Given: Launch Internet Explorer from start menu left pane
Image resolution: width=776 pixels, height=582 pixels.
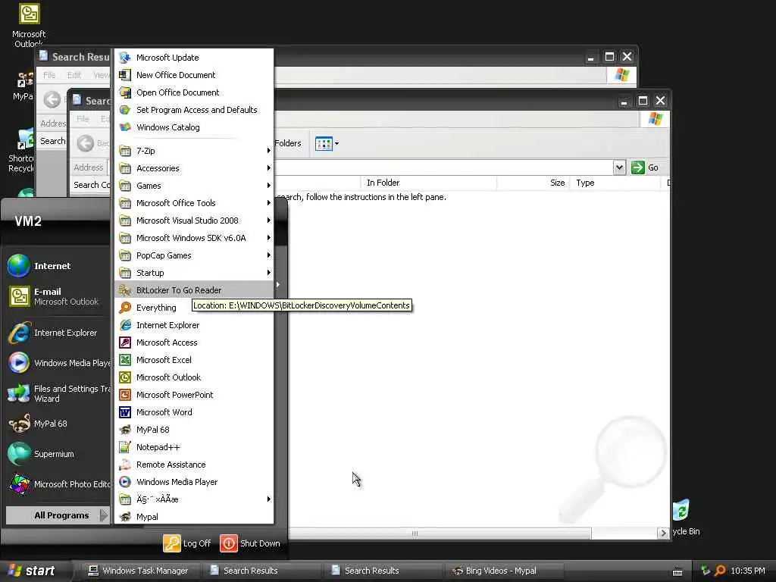Looking at the screenshot, I should (x=58, y=333).
